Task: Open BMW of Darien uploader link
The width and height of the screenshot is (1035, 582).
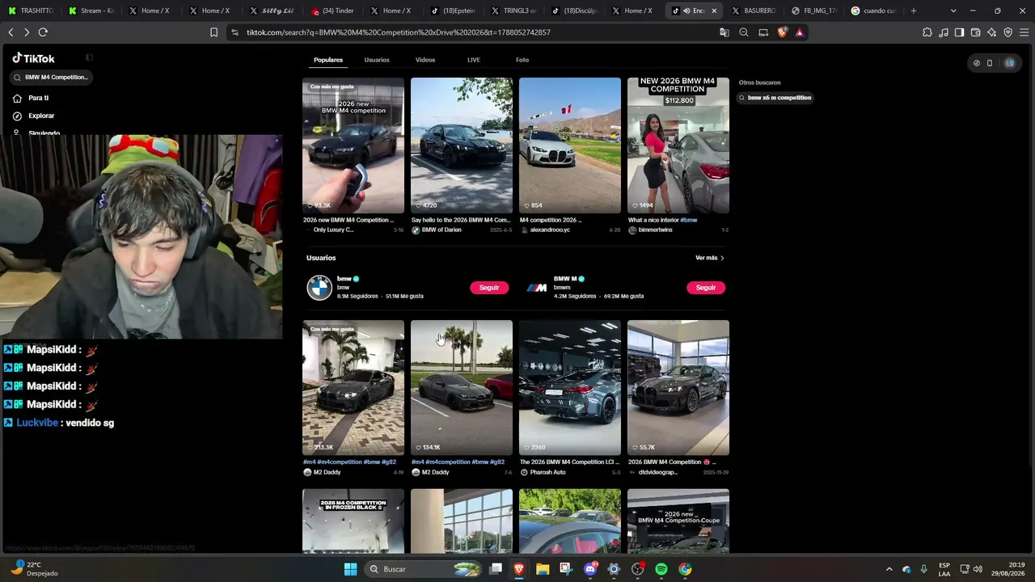Action: [441, 230]
